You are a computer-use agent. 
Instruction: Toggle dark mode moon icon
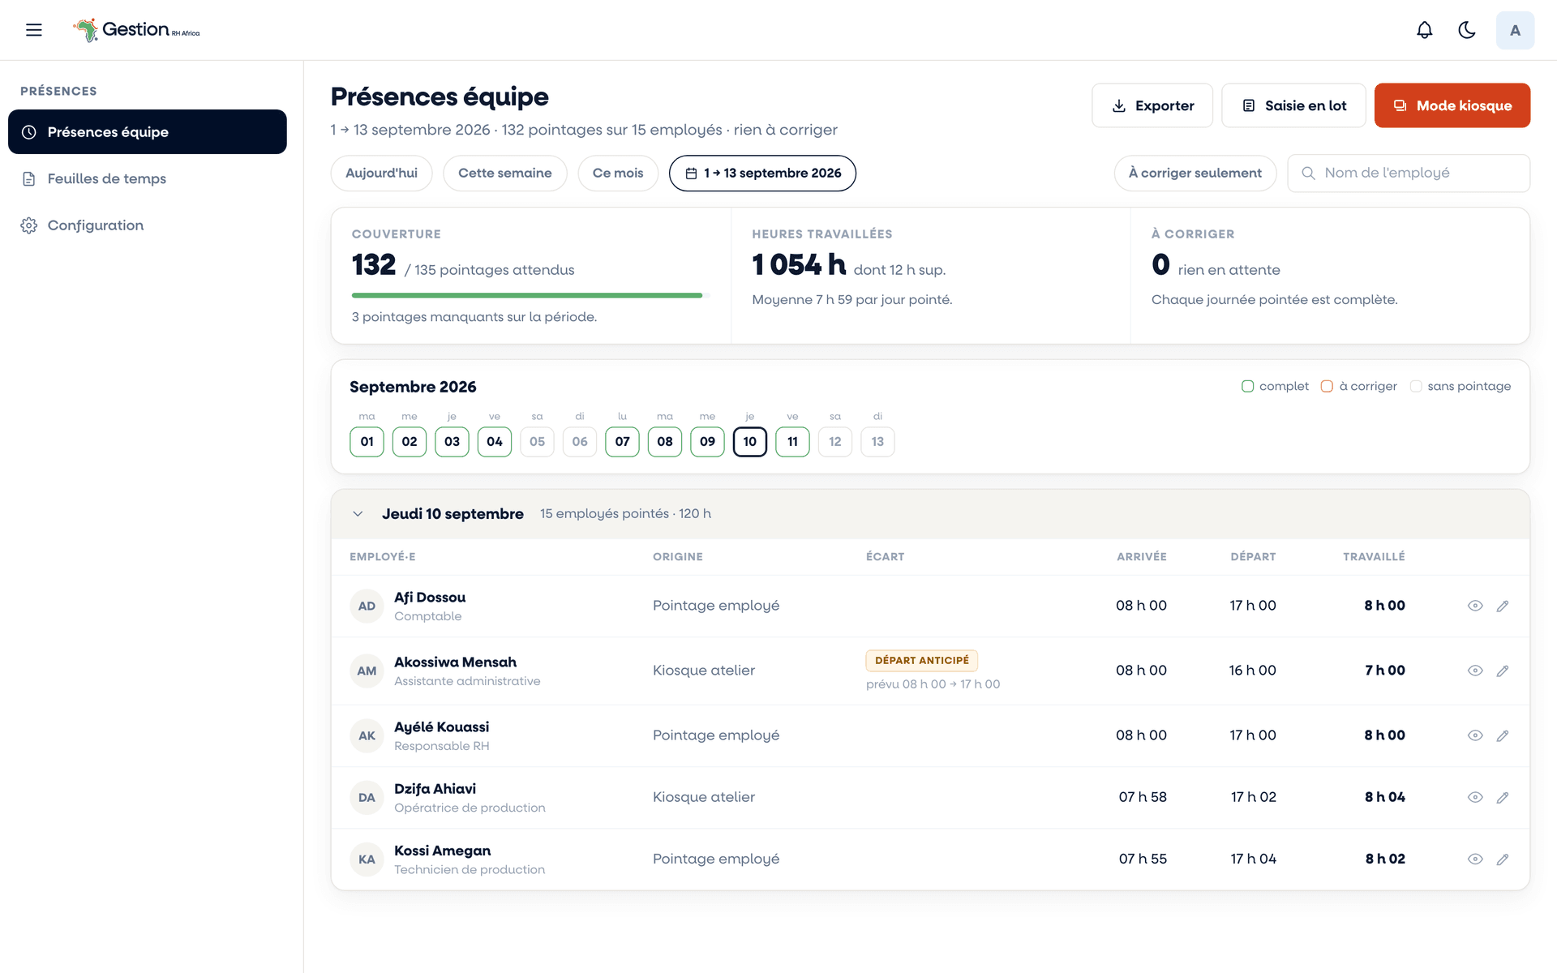coord(1466,30)
